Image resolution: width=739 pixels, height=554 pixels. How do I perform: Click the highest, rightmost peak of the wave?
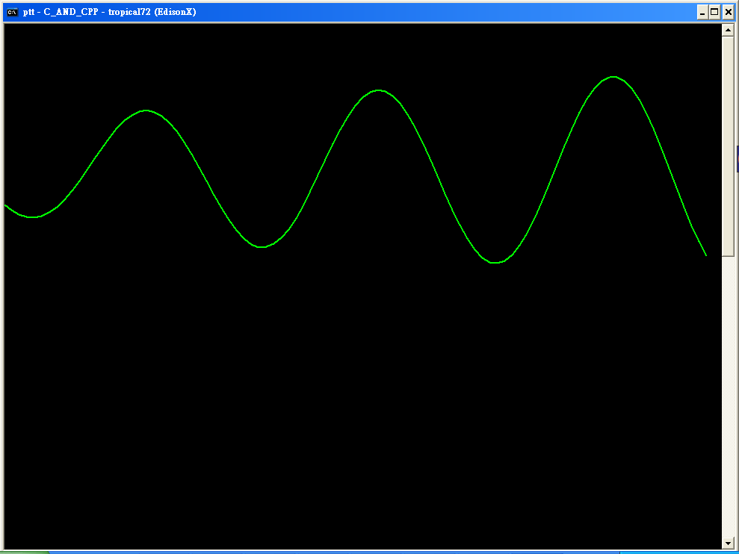(613, 77)
